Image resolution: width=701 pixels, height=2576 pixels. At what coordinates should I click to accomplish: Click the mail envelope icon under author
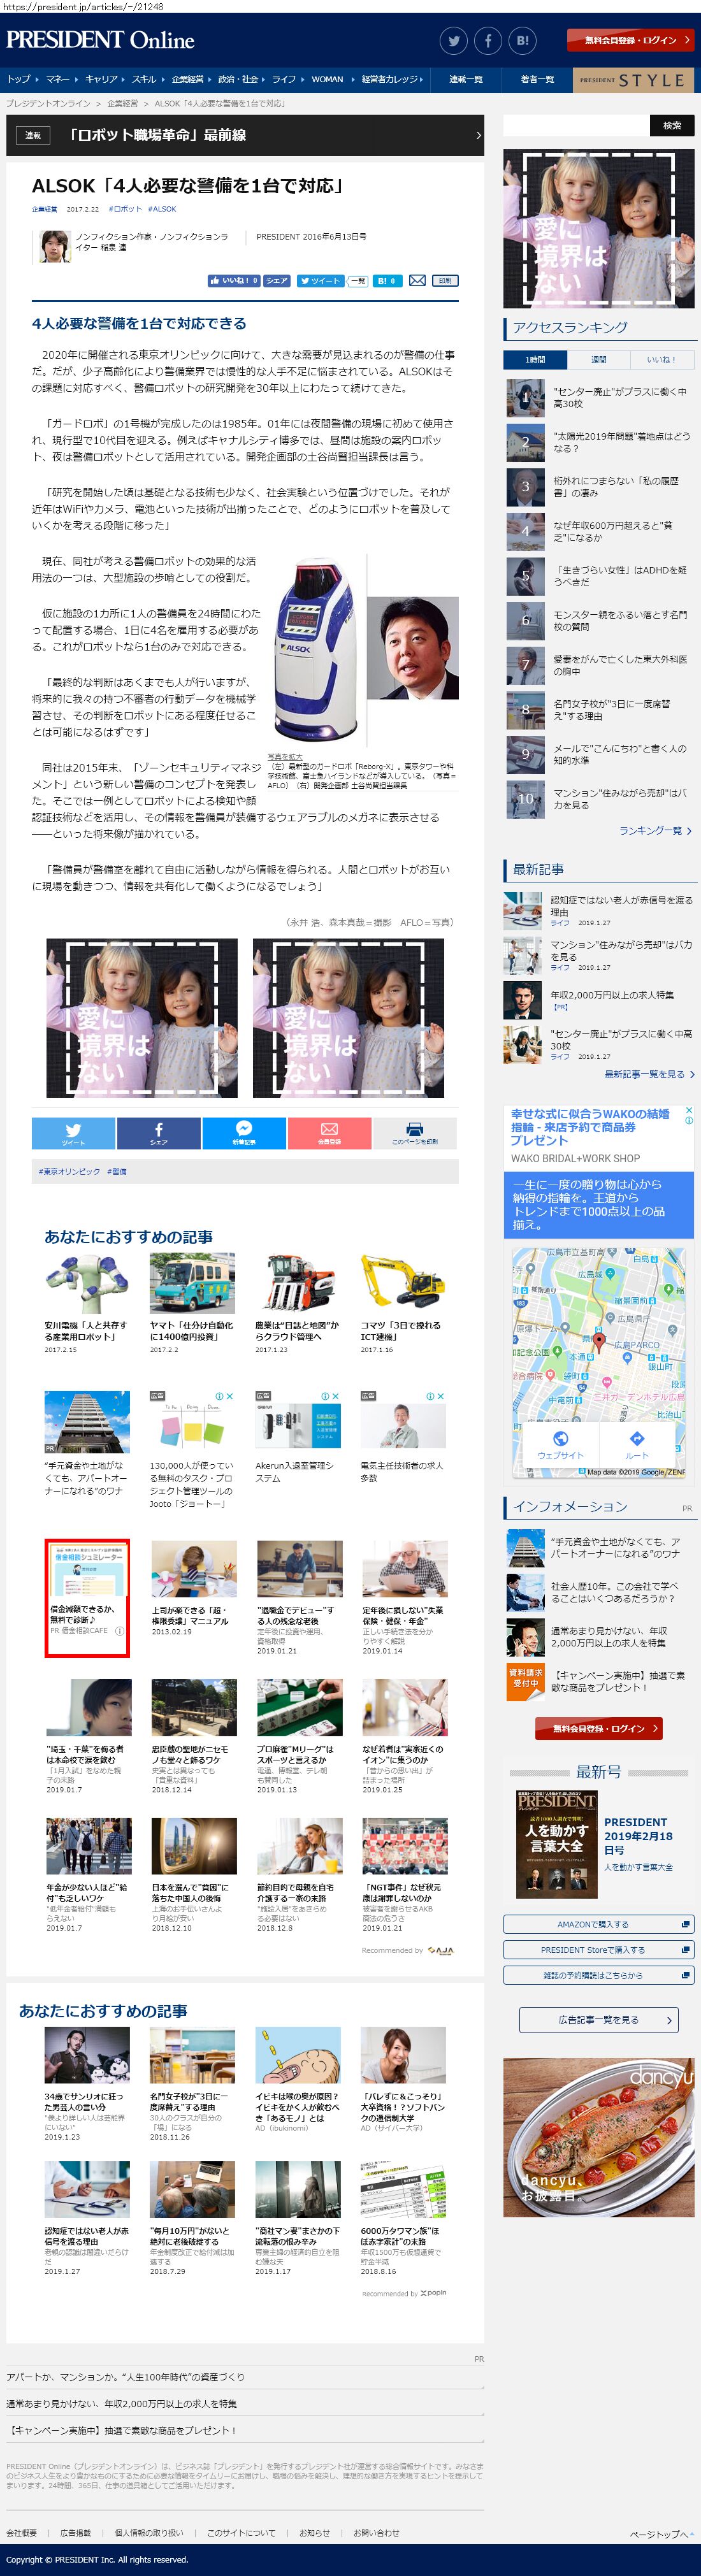point(417,281)
